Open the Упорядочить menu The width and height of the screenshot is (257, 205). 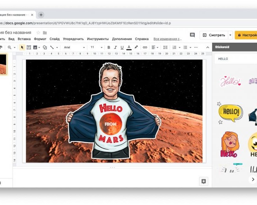(x=73, y=39)
